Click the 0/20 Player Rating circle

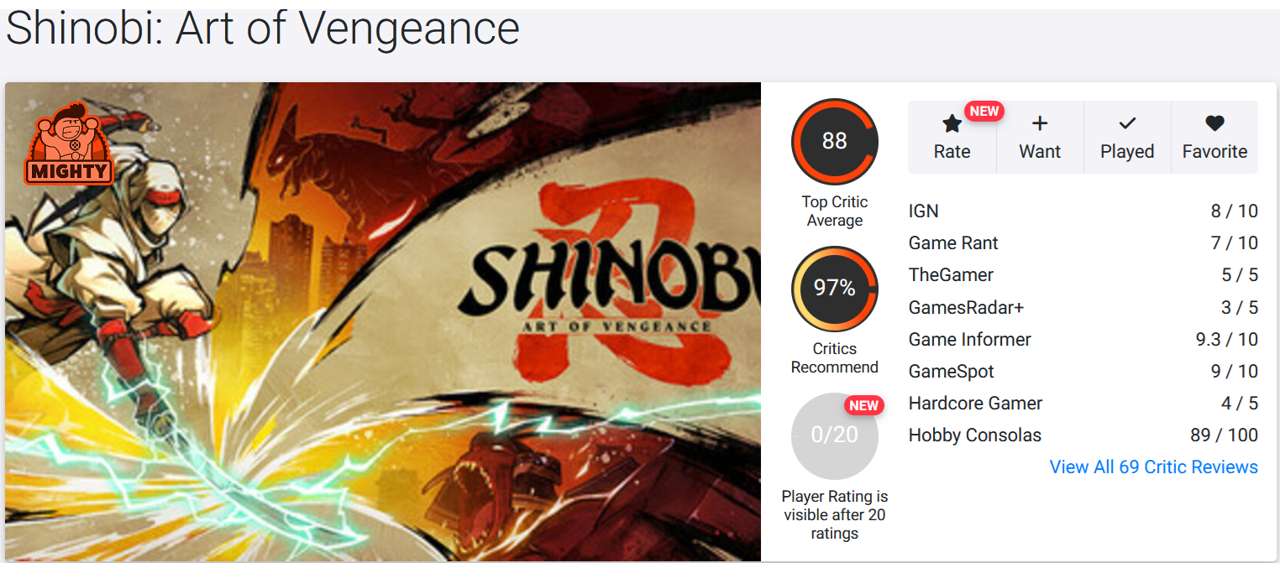pos(834,435)
